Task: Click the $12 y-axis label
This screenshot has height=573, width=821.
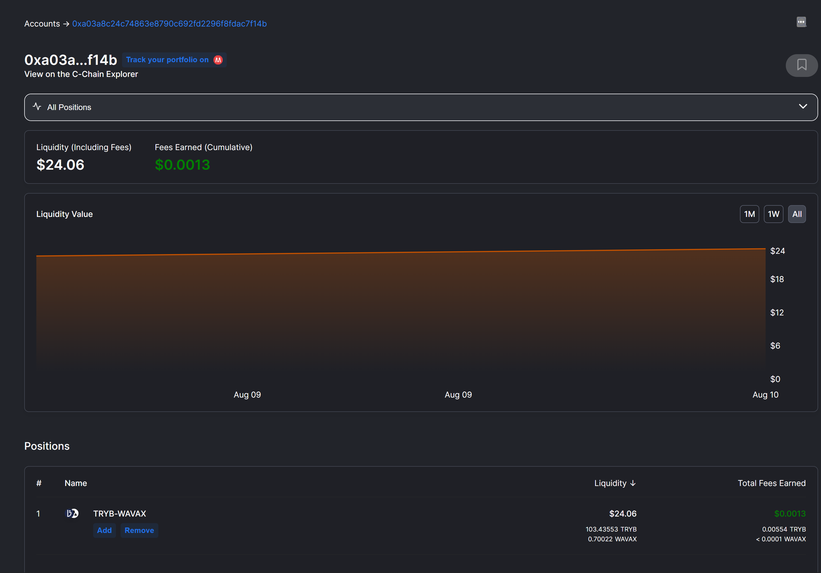Action: pos(777,313)
